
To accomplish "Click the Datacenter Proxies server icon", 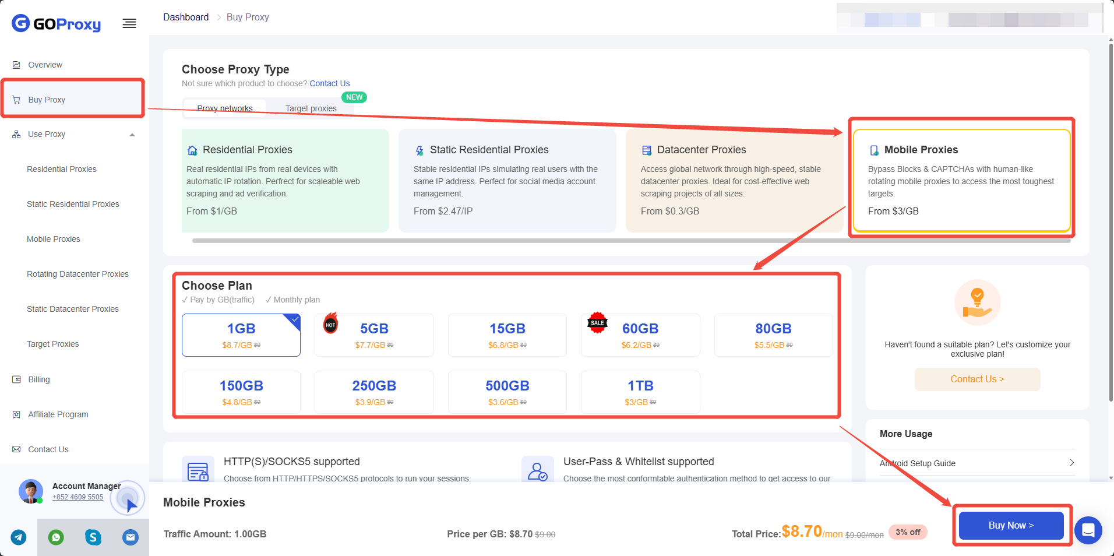I will click(x=647, y=150).
